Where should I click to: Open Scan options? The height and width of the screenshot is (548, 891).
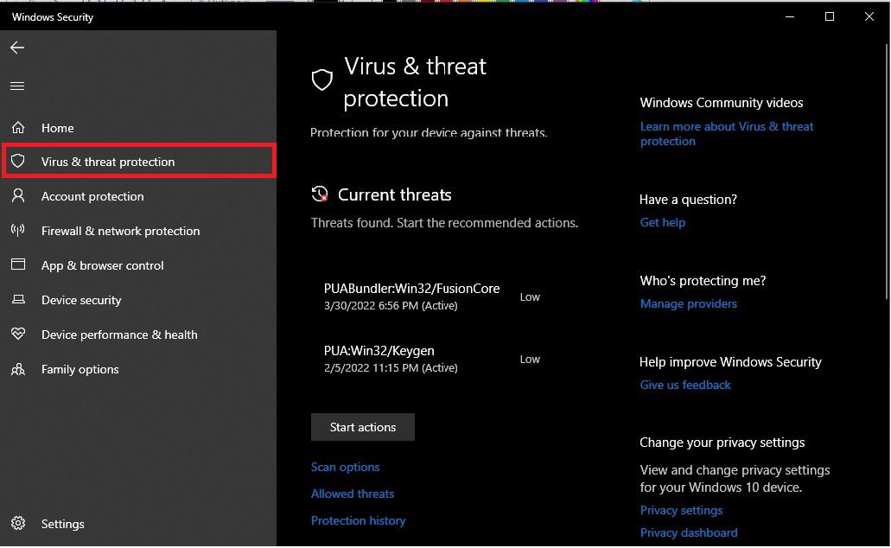tap(345, 467)
